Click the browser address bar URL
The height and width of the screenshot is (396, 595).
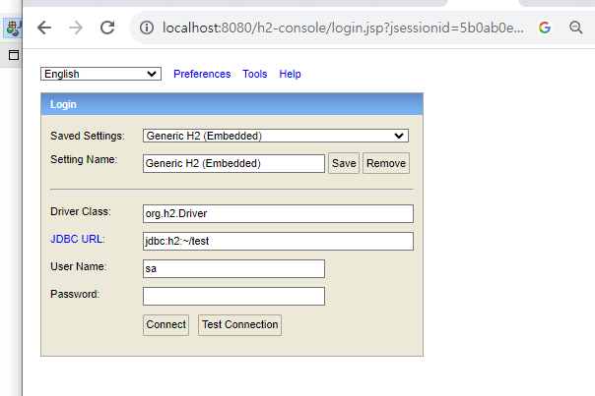pos(343,28)
